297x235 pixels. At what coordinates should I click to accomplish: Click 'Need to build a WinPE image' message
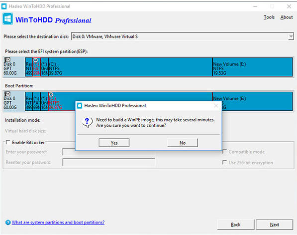(155, 123)
